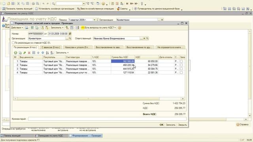Viewport: 253px width, 142px height.
Task: Open the Действия dropdown menu
Action: 17,28
